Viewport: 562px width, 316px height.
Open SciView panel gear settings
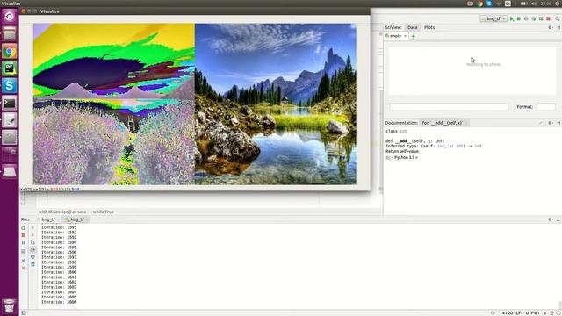[551, 27]
